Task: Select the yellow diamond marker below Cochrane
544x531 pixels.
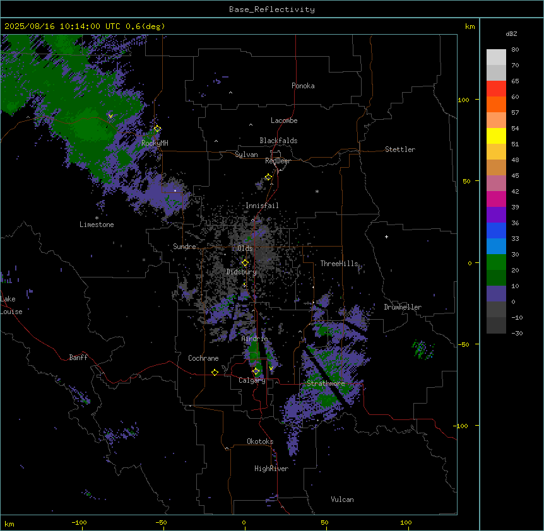Action: coord(215,372)
